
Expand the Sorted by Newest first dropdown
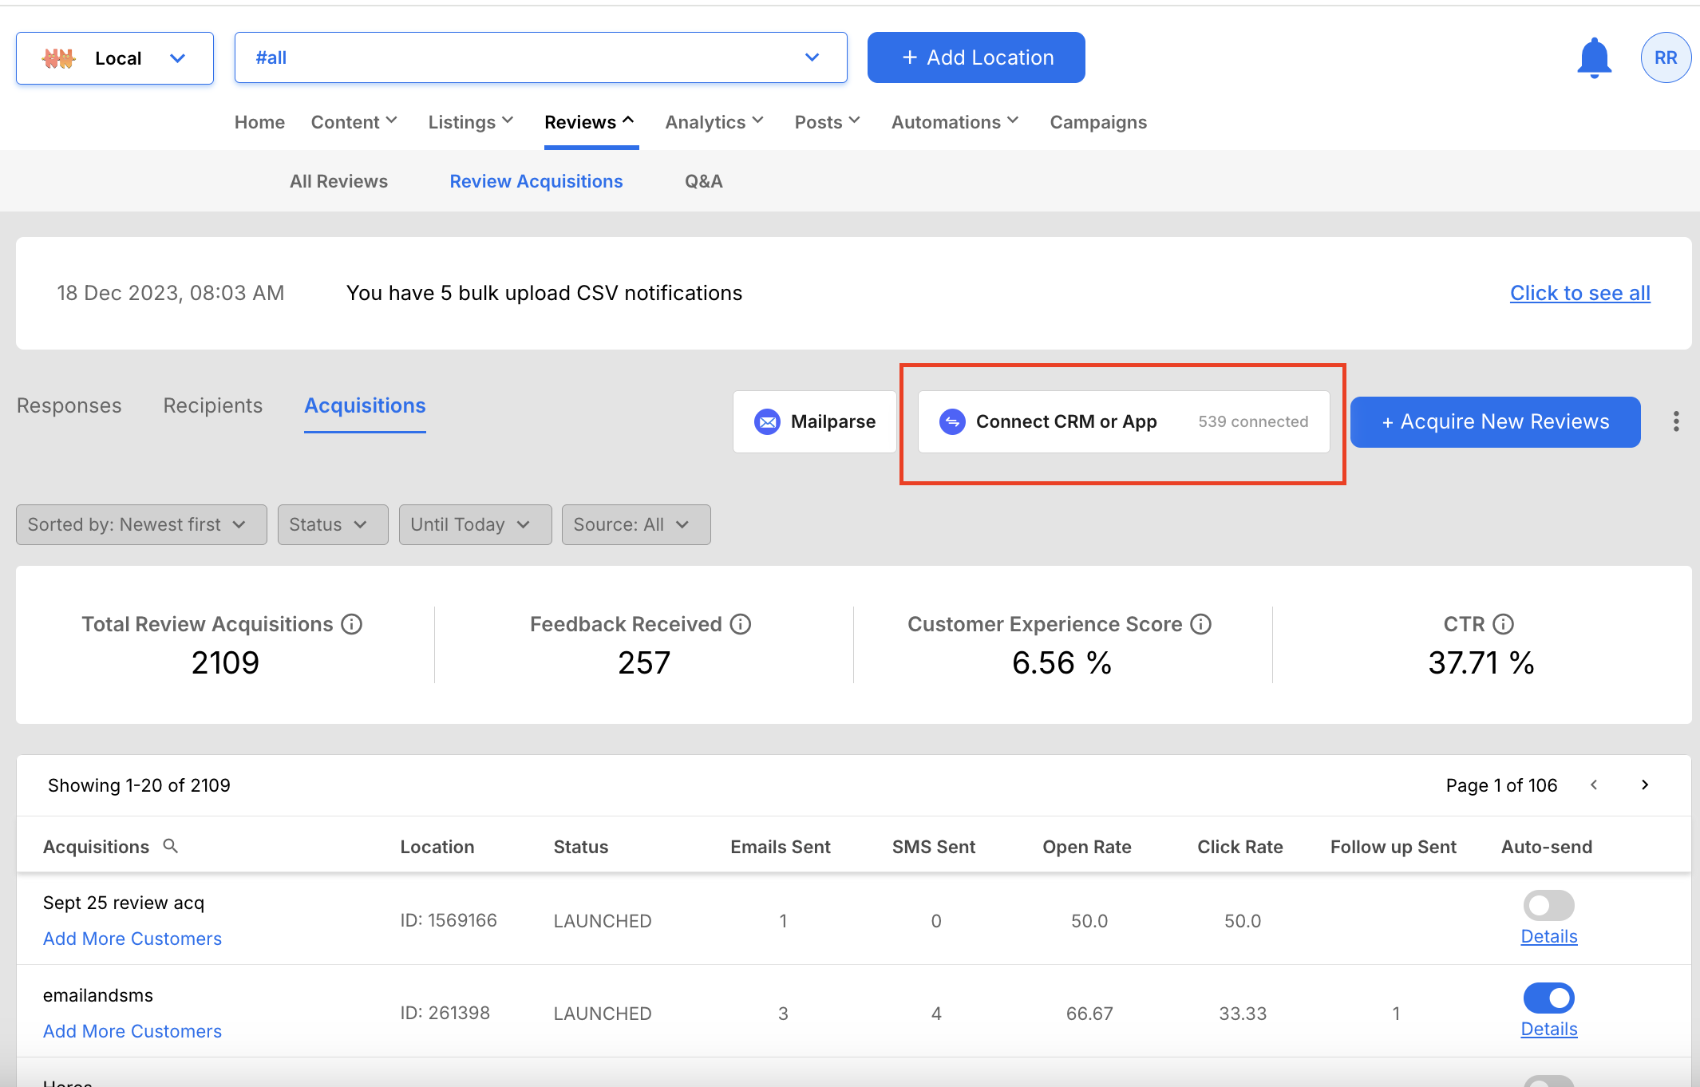pos(141,524)
